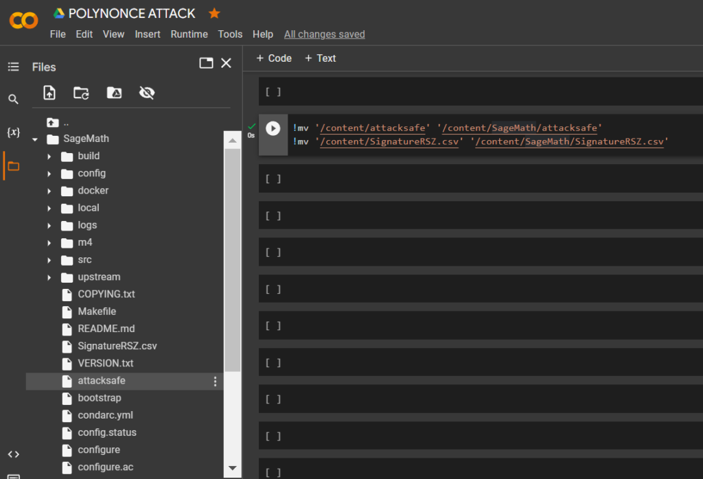
Task: Refresh the Files browser
Action: pyautogui.click(x=81, y=93)
